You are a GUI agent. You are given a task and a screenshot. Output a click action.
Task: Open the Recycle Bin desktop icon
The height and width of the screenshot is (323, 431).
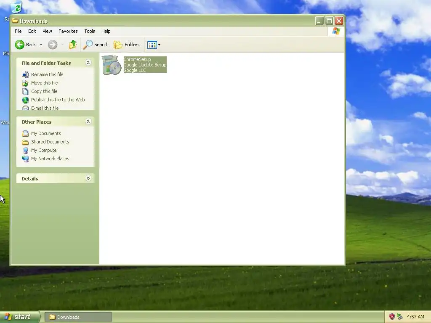point(16,7)
